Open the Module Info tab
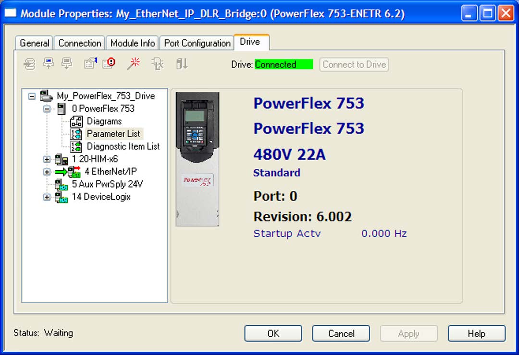 (133, 43)
